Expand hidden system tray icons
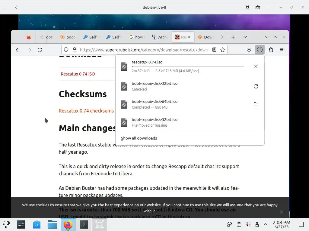This screenshot has width=309, height=231. pos(266,224)
